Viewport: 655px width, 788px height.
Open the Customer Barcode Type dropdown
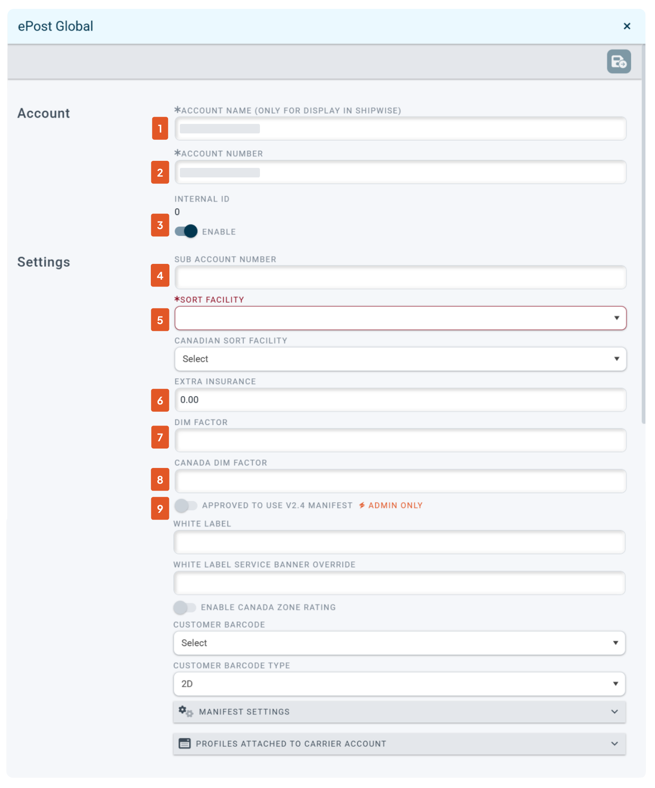pos(399,684)
